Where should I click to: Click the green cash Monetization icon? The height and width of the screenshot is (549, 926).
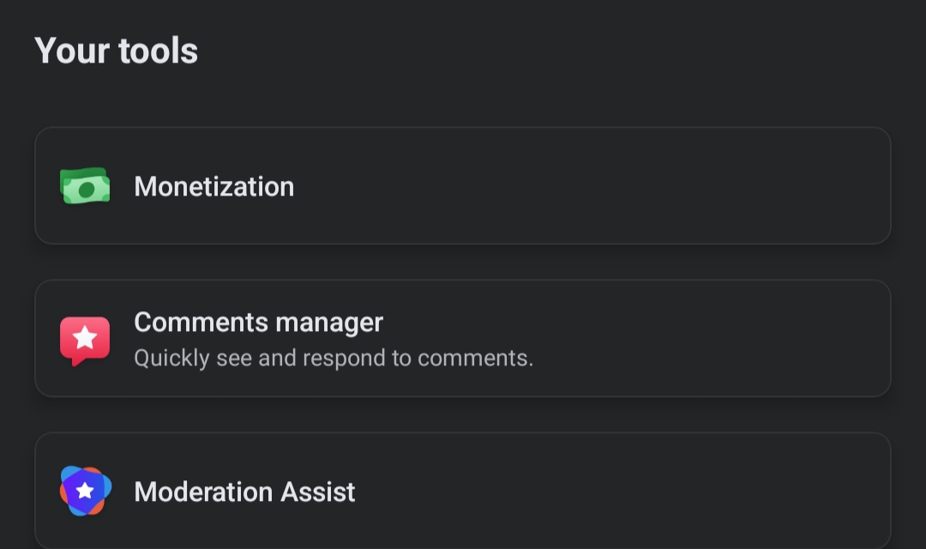(x=85, y=186)
